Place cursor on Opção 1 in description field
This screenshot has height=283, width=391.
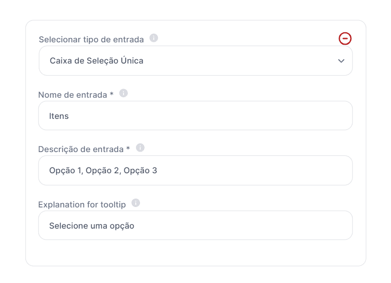[65, 170]
